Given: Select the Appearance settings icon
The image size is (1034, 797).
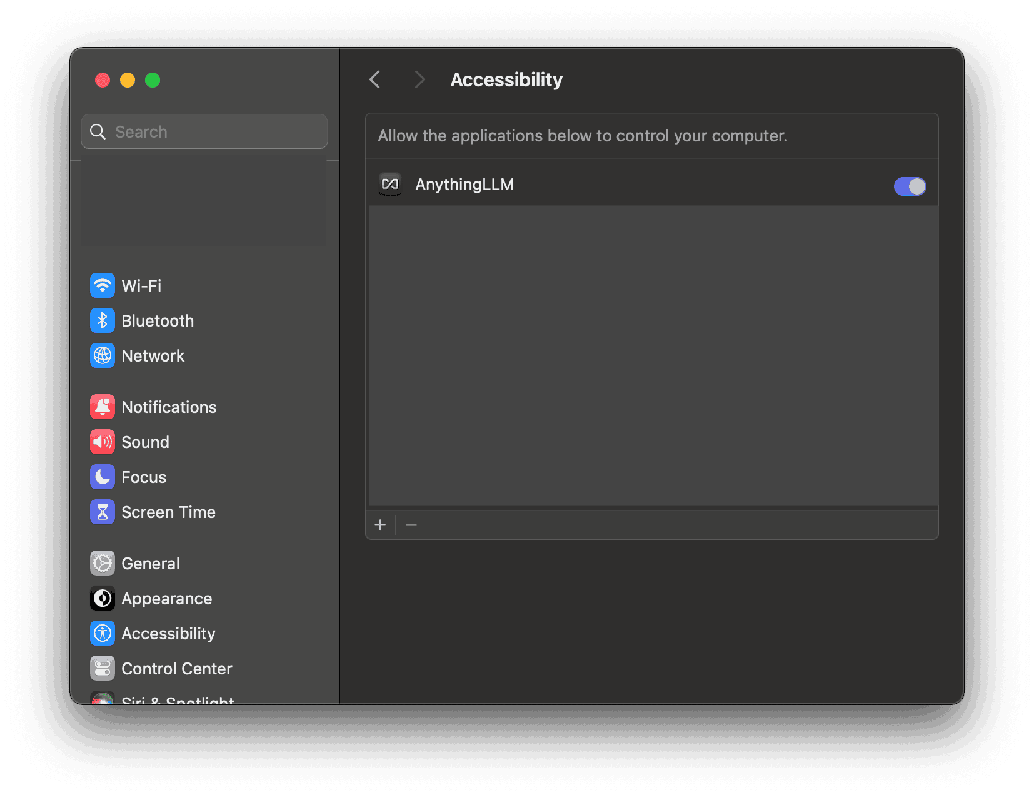Looking at the screenshot, I should [x=103, y=598].
